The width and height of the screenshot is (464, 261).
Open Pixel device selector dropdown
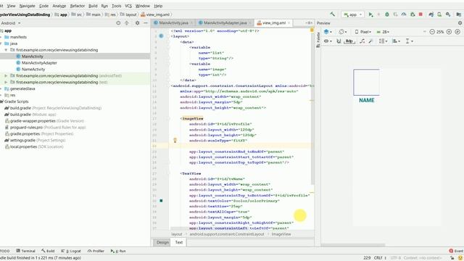coord(362,32)
